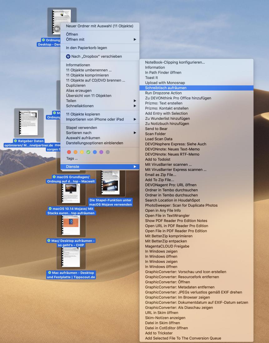Choose 'Zu Wunderlist hinzufügen'
The image size is (269, 343).
(x=196, y=118)
